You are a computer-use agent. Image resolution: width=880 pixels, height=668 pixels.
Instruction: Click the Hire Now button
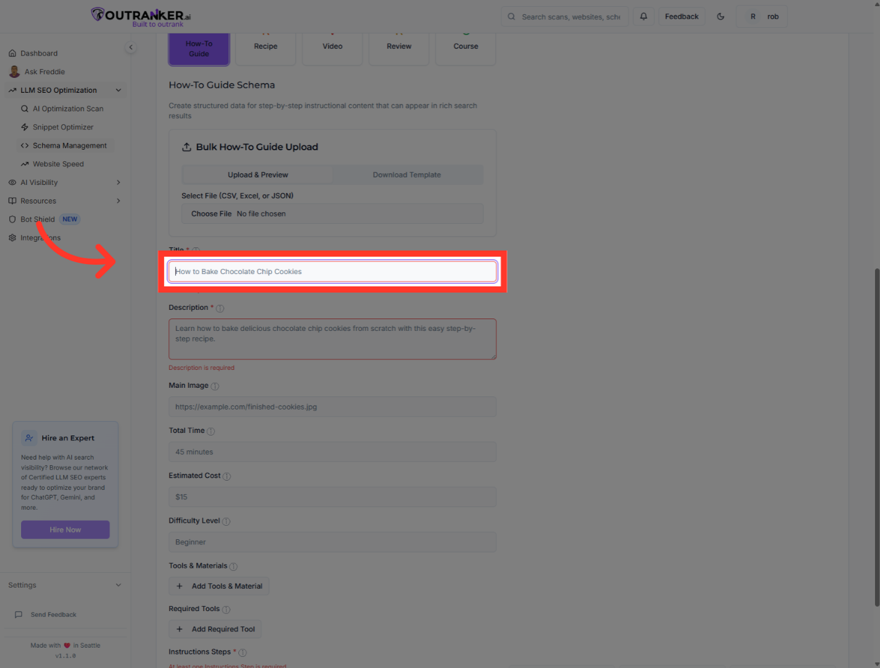66,529
